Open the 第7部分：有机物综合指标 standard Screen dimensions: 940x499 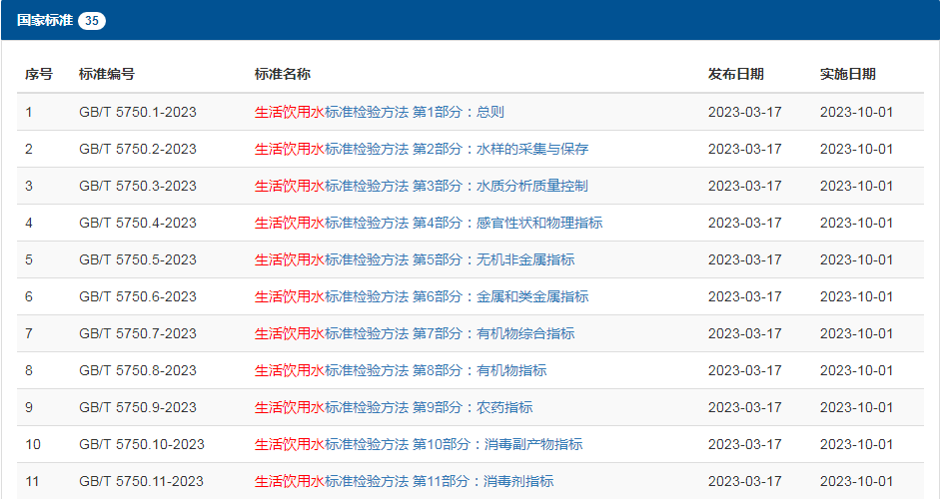coord(415,333)
